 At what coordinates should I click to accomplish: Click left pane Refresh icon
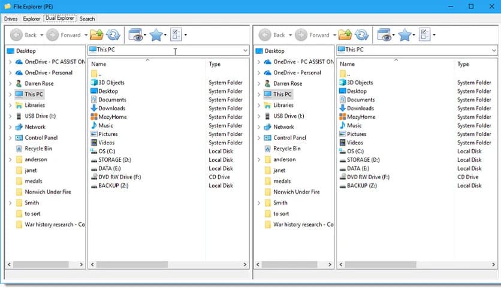click(x=113, y=35)
